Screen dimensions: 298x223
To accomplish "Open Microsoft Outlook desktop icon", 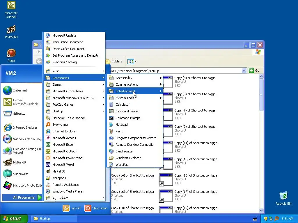I will pyautogui.click(x=11, y=10).
